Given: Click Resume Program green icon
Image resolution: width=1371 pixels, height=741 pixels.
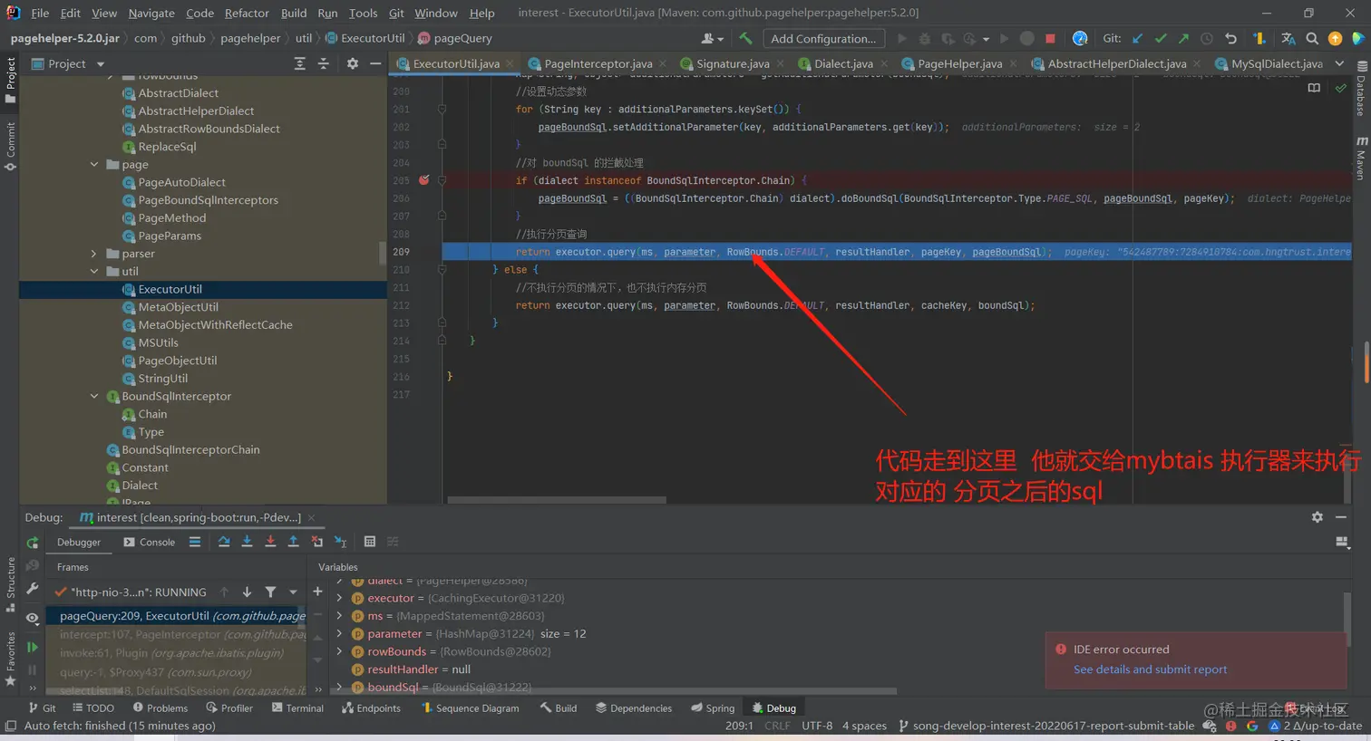Looking at the screenshot, I should [33, 647].
